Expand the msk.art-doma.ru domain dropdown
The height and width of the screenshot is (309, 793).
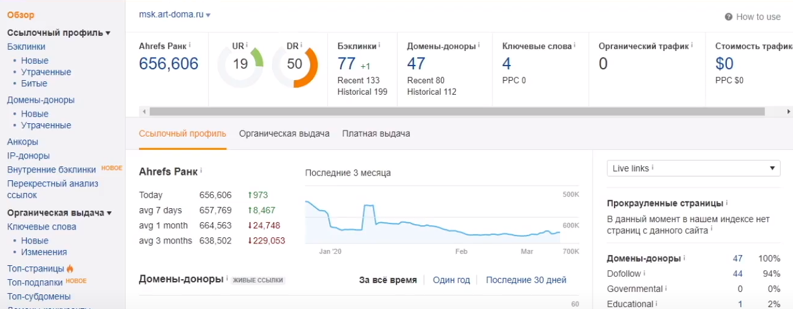208,15
